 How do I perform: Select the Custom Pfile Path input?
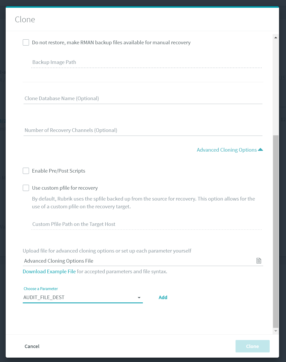tap(146, 224)
